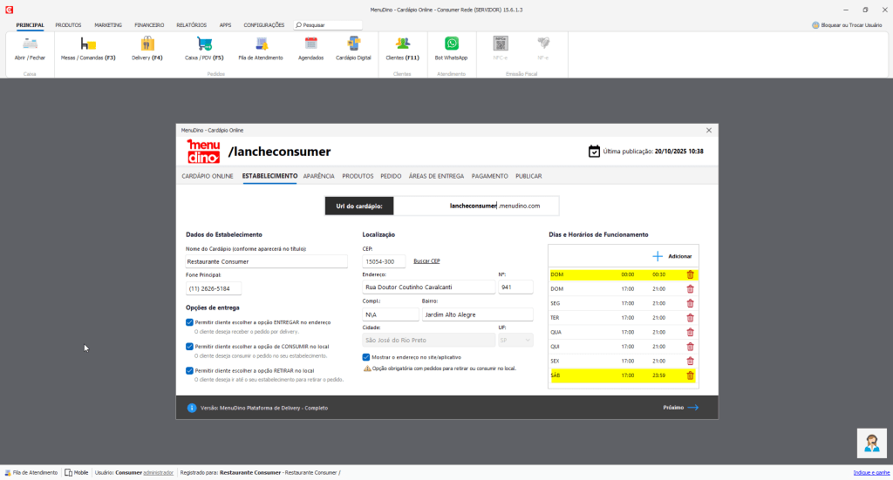This screenshot has height=480, width=893.
Task: Click the plus icon to add schedule
Action: pos(658,256)
